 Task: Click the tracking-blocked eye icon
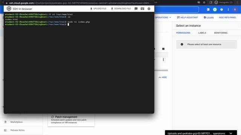pos(199,2)
